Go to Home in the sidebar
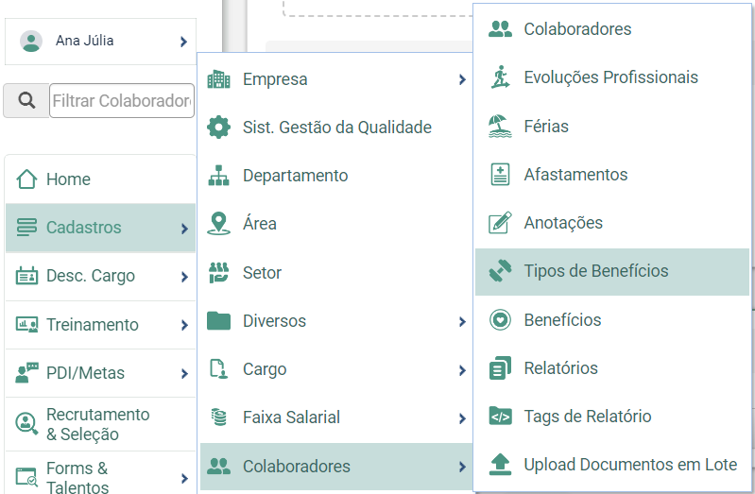 pos(100,179)
